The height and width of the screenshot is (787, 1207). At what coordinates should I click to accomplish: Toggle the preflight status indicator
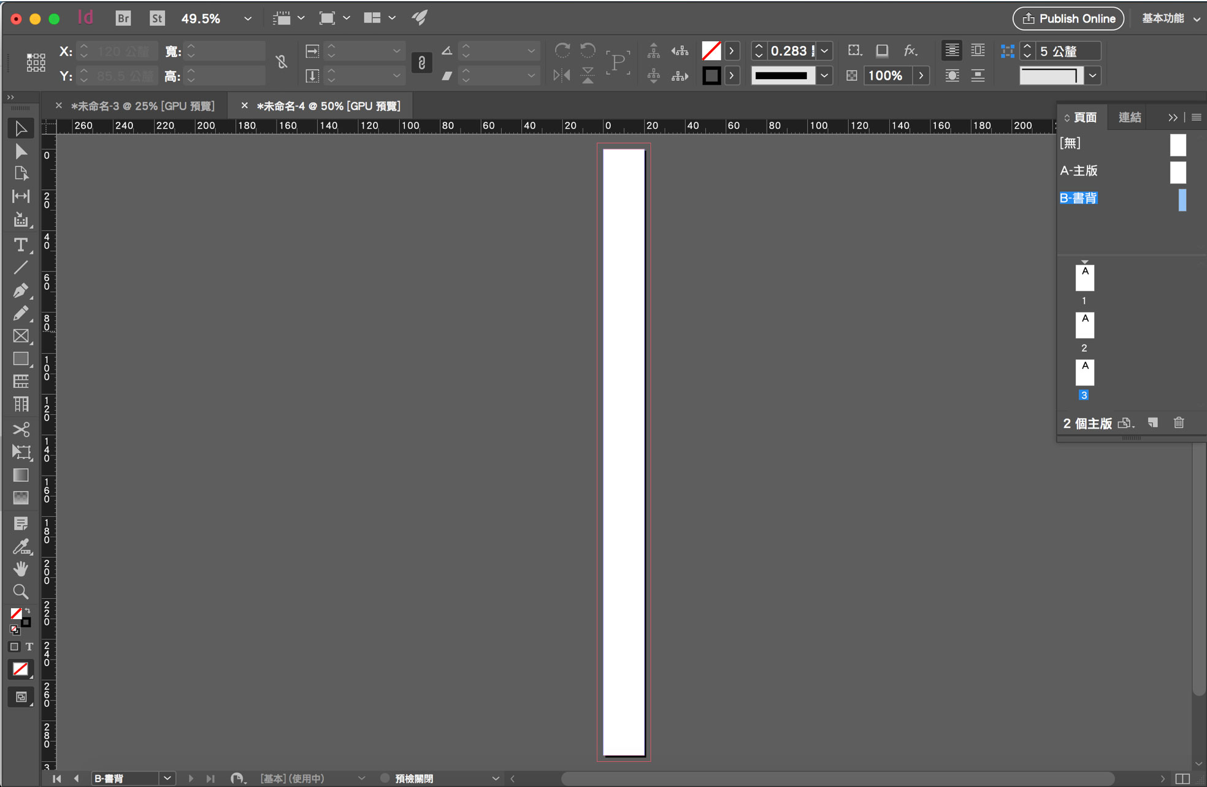point(385,778)
